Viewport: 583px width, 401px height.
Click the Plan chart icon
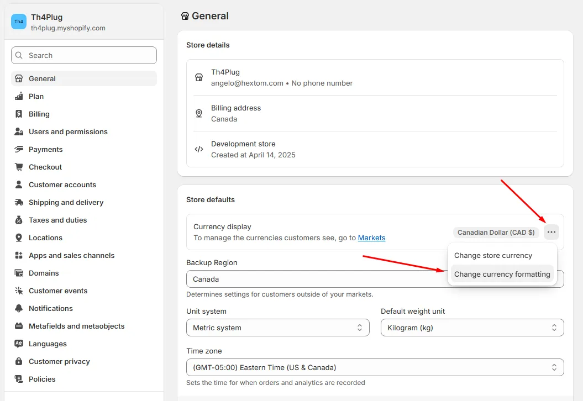19,96
